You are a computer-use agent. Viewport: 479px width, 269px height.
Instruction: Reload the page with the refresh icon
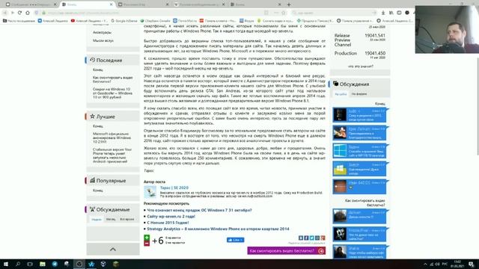(x=20, y=13)
